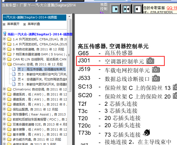Open camera photo for SC20 fuse

pyautogui.click(x=175, y=95)
